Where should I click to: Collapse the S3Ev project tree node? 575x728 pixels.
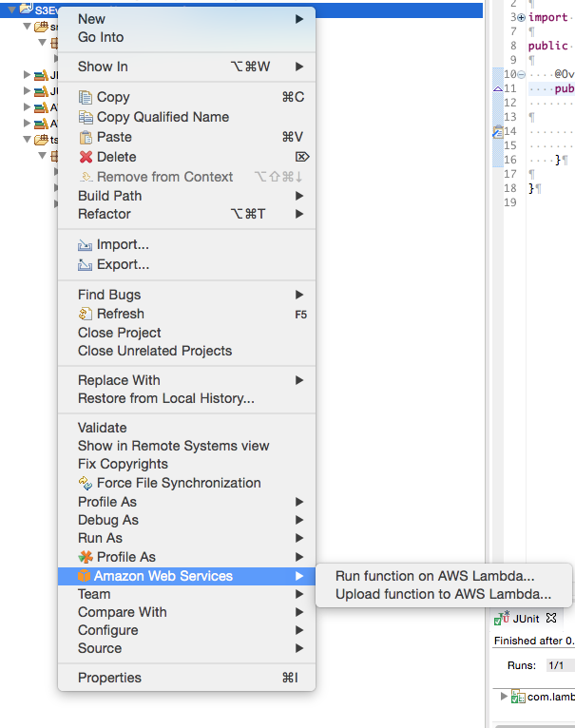(x=12, y=10)
